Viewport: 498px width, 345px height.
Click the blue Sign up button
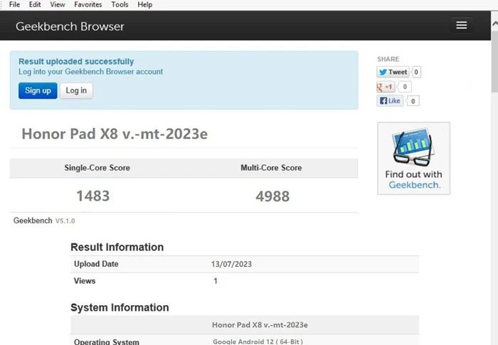click(x=38, y=90)
